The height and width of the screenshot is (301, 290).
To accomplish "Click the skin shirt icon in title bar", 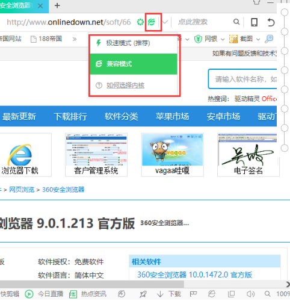I will [257, 2].
